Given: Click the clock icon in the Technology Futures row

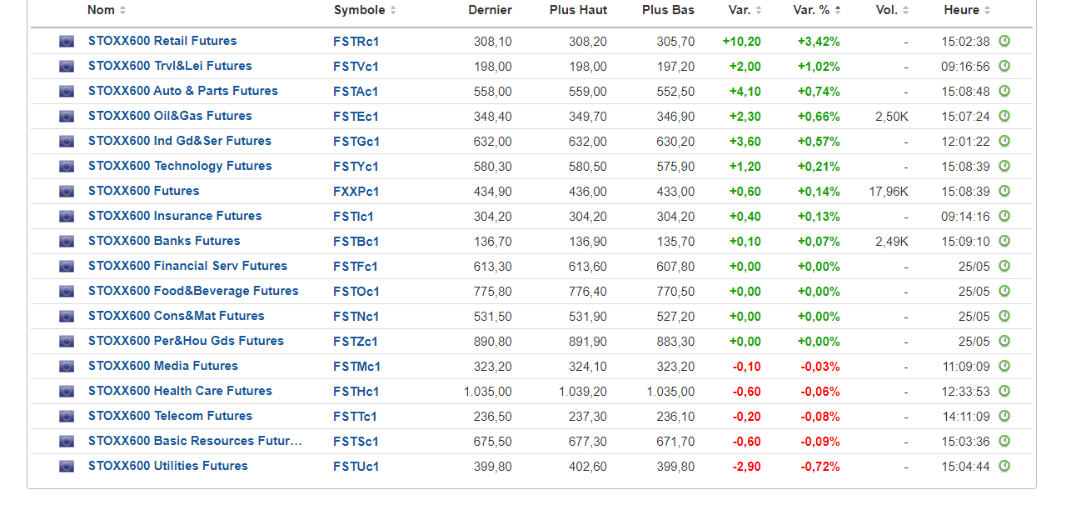Looking at the screenshot, I should pos(1004,166).
